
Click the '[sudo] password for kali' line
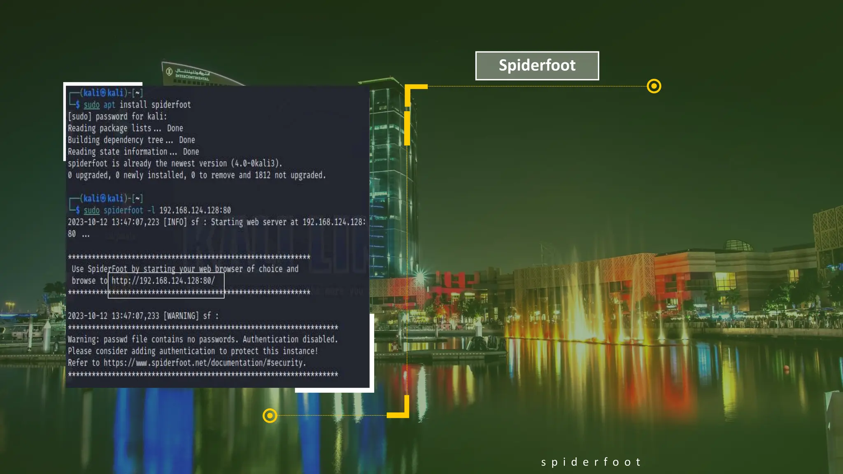[x=117, y=116]
